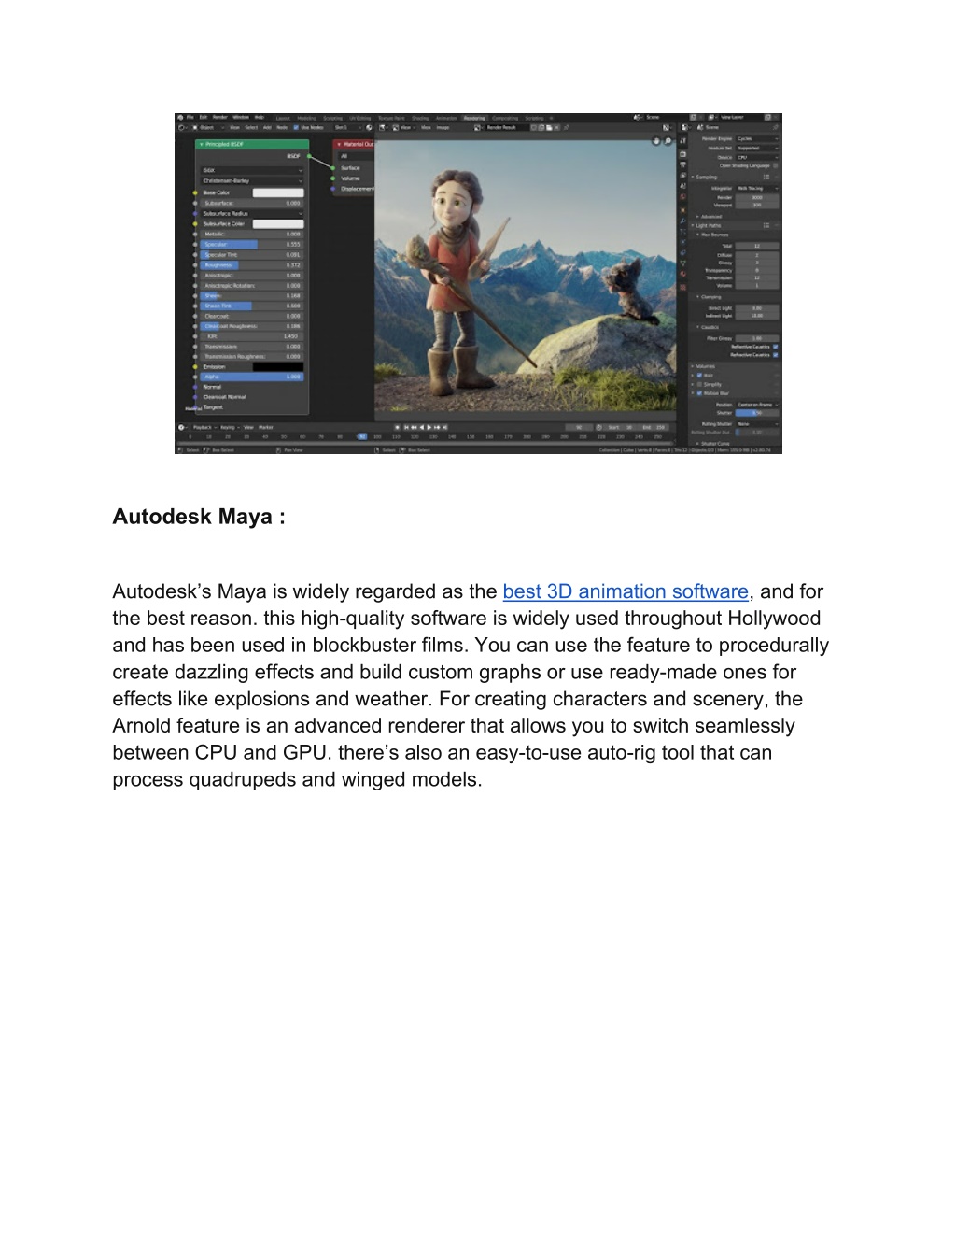Open the Playback menu in timeline
Screen dimensions: 956x1238
click(x=204, y=427)
